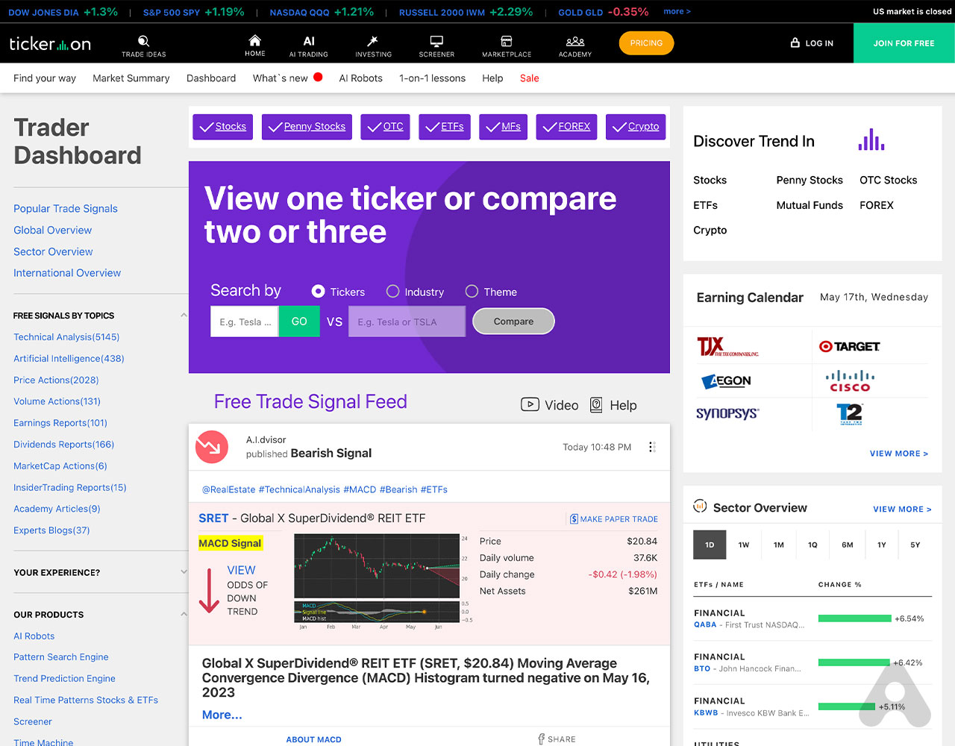Click the green GO button
This screenshot has width=955, height=746.
tap(299, 322)
